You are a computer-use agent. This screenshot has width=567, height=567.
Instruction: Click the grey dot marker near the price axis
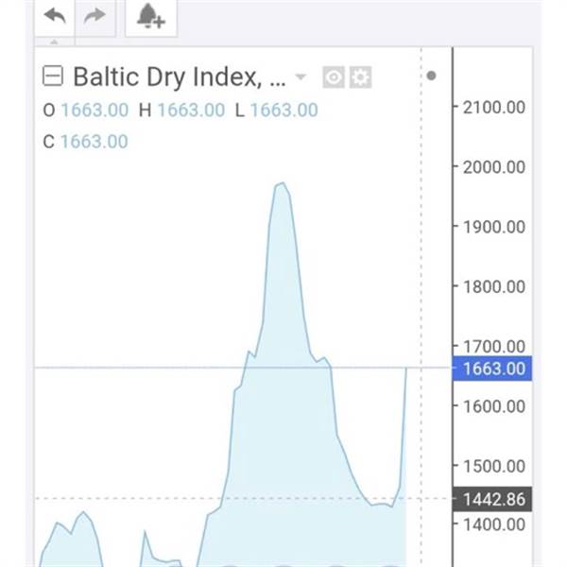(431, 76)
